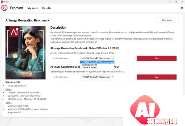Image resolution: width=185 pixels, height=126 pixels.
Task: Click 'OpenVINO - Minimum 8 GB VRAM' text
Action: tap(24, 96)
